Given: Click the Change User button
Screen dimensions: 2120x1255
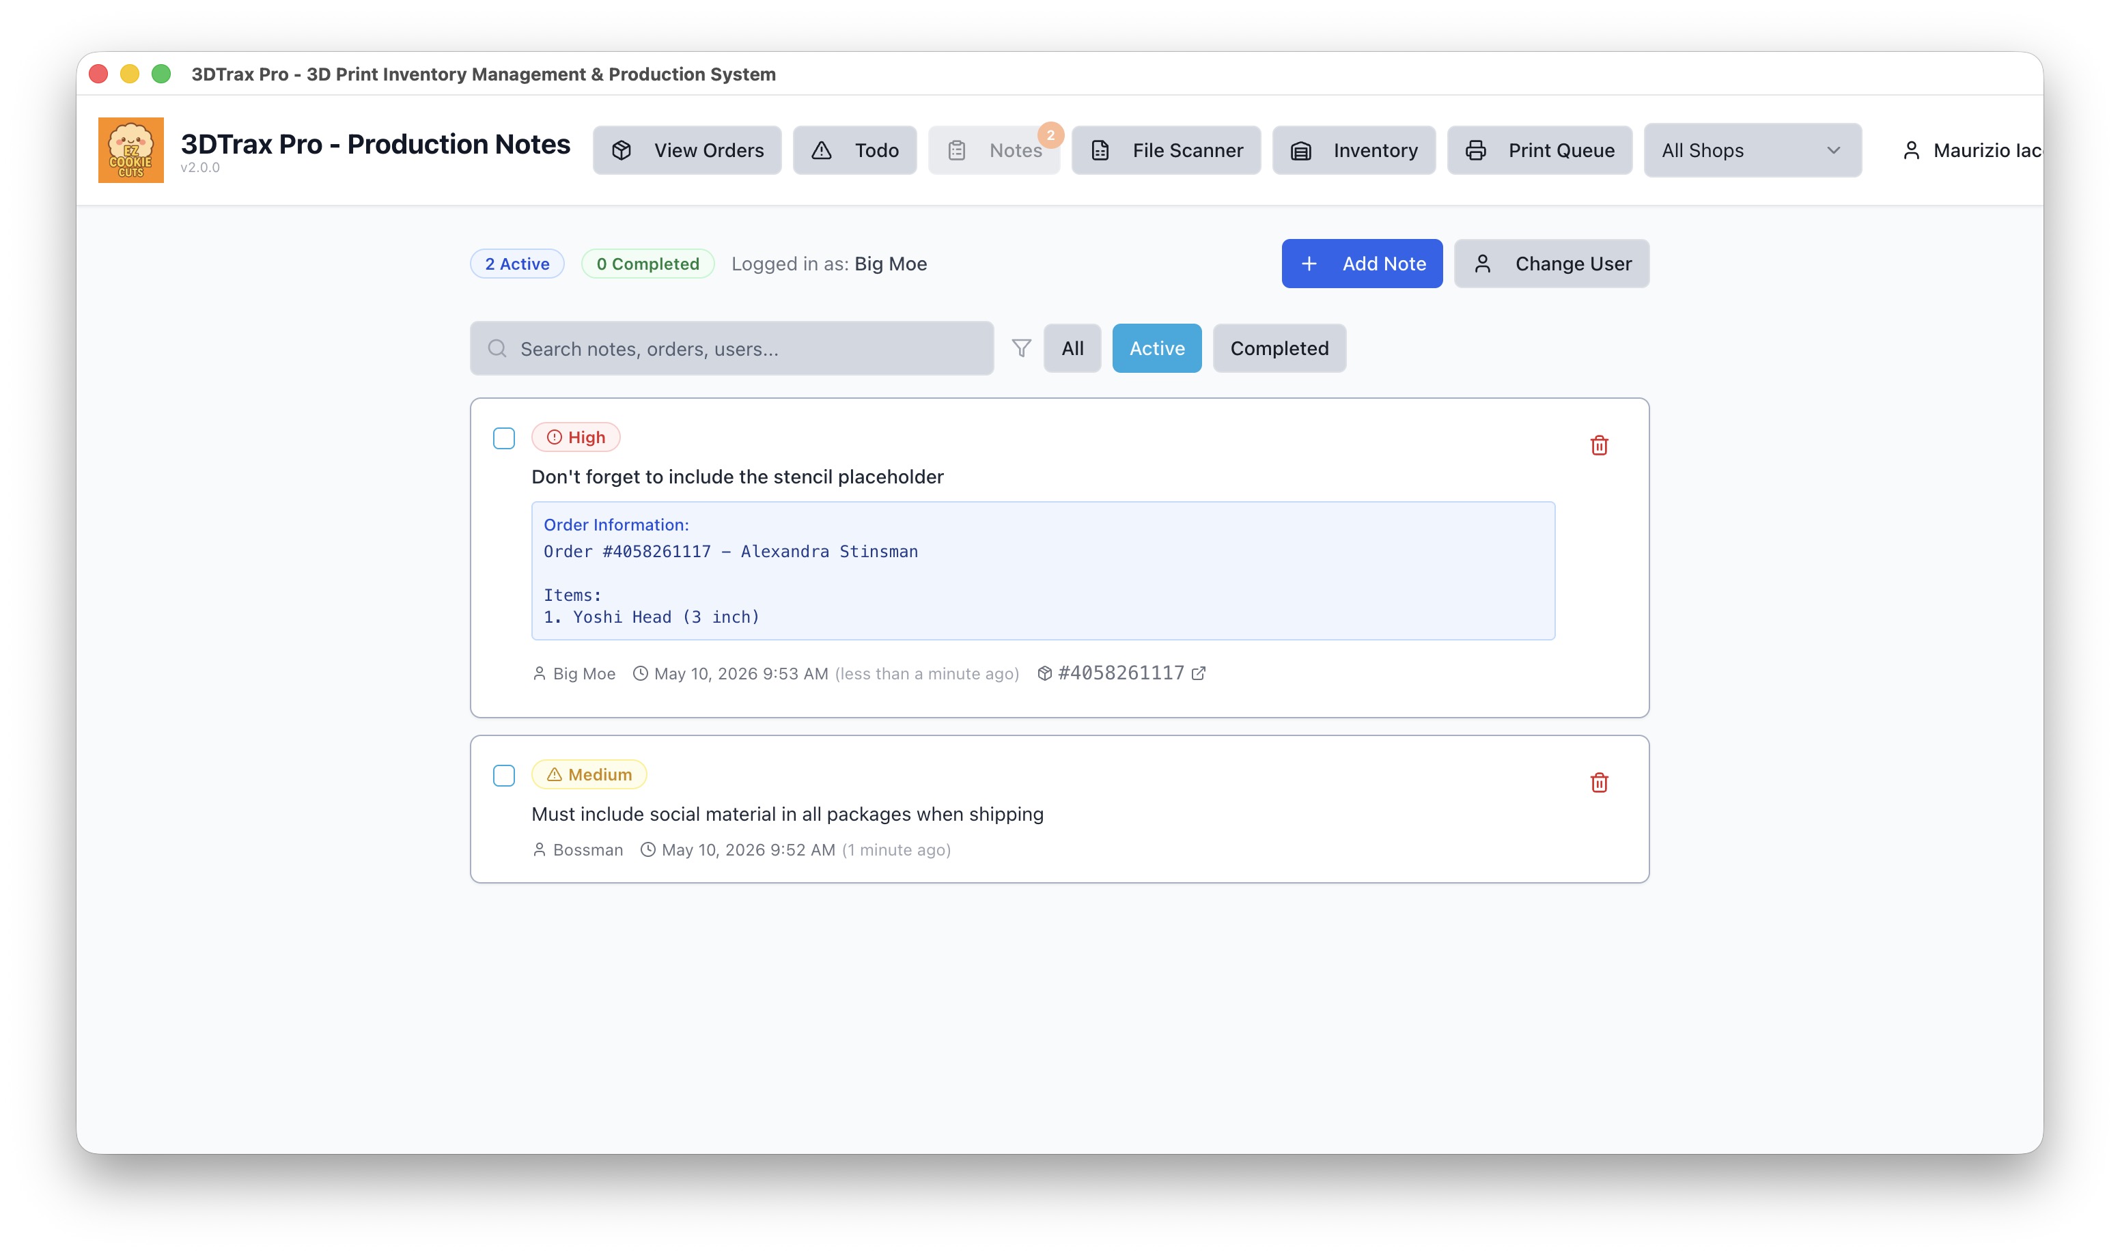Looking at the screenshot, I should 1551,264.
